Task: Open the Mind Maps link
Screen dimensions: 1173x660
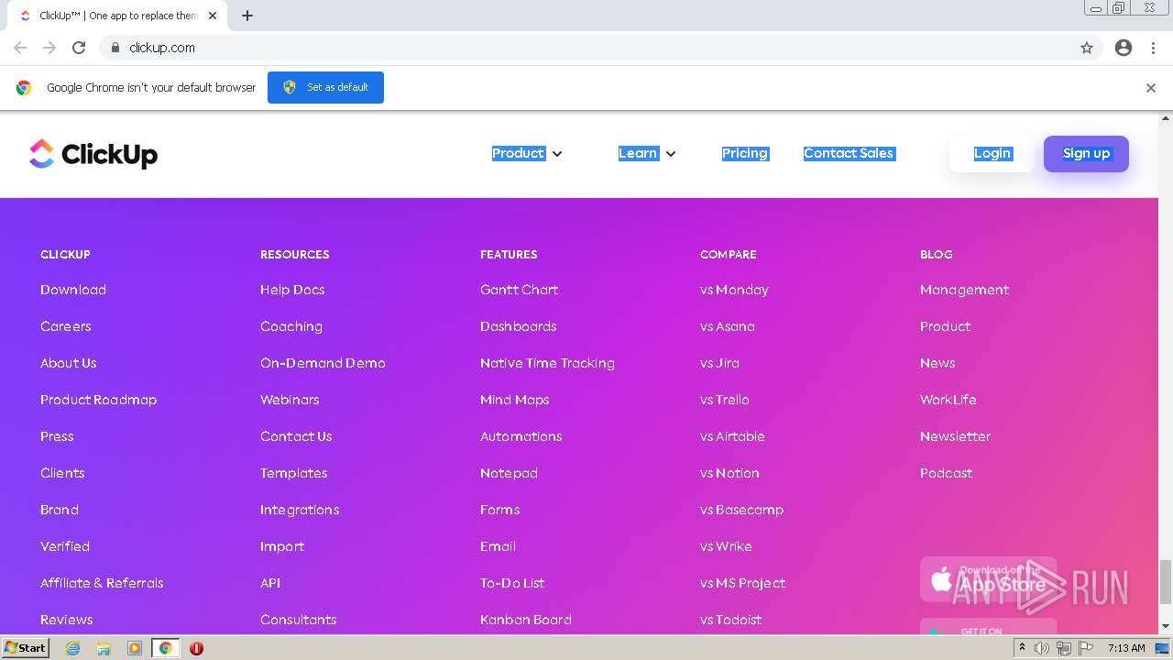Action: 515,400
